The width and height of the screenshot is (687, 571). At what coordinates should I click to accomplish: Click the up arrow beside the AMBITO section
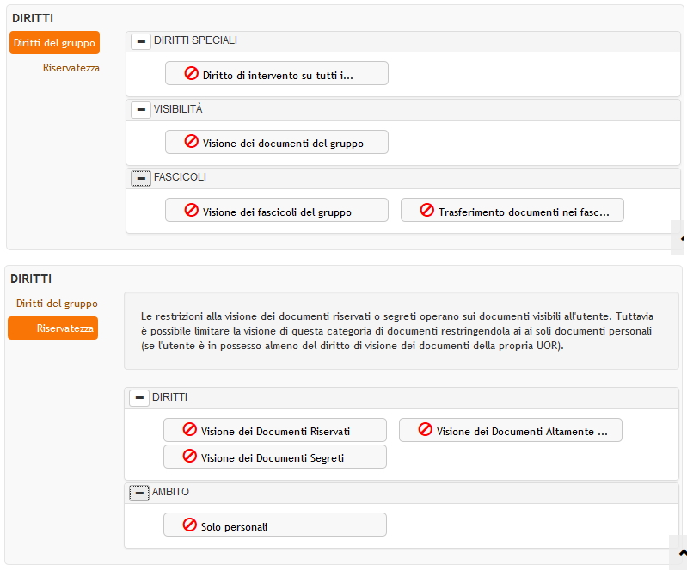point(680,552)
